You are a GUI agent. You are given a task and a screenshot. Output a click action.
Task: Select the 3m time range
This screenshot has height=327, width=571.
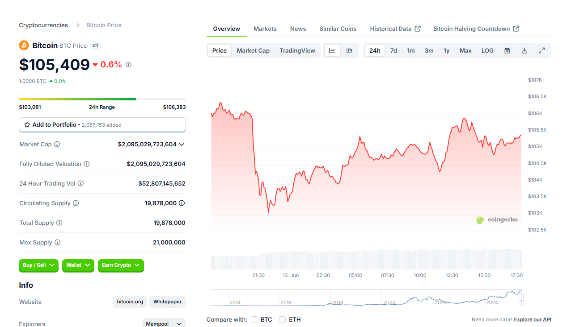point(429,50)
